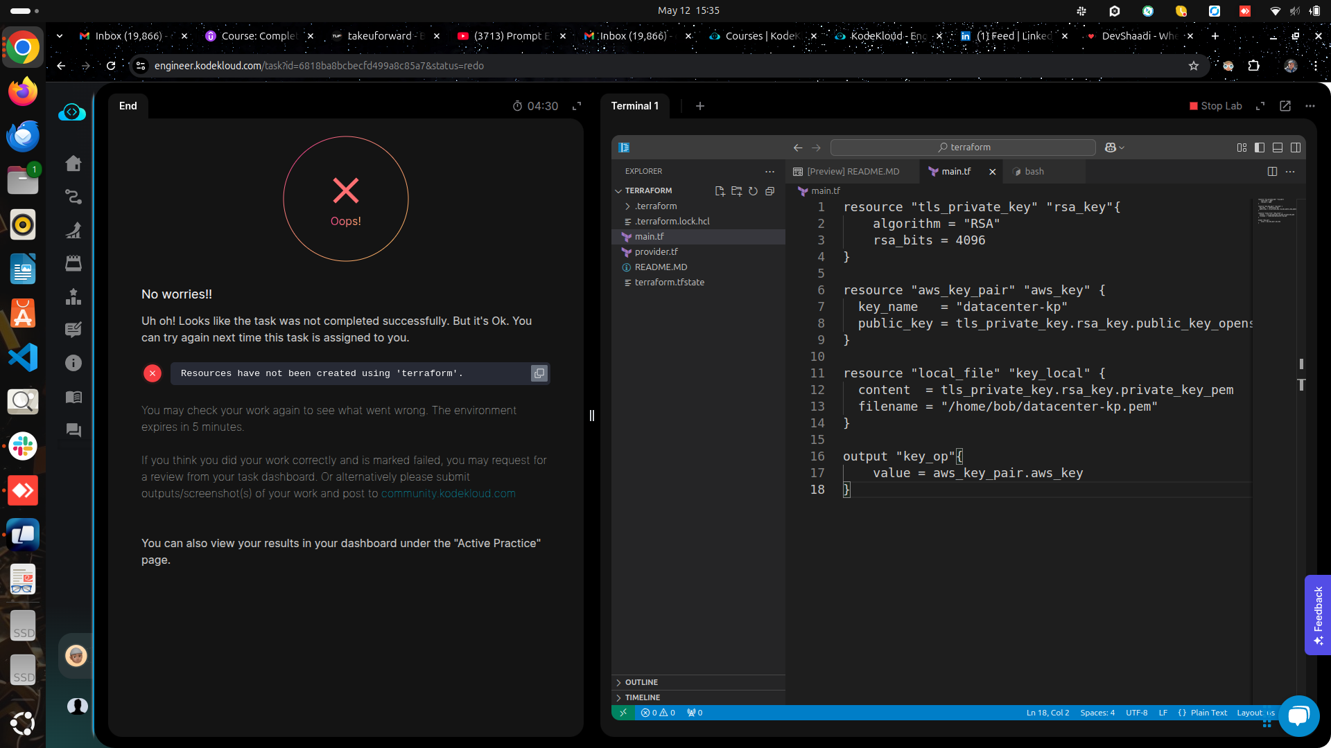
Task: Toggle the bottom panel visibility
Action: 1278,148
